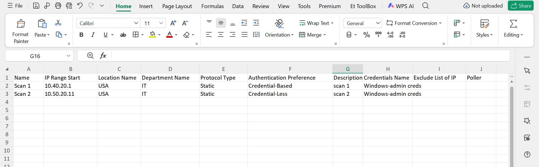Expand the Paste options arrow

coord(49,35)
